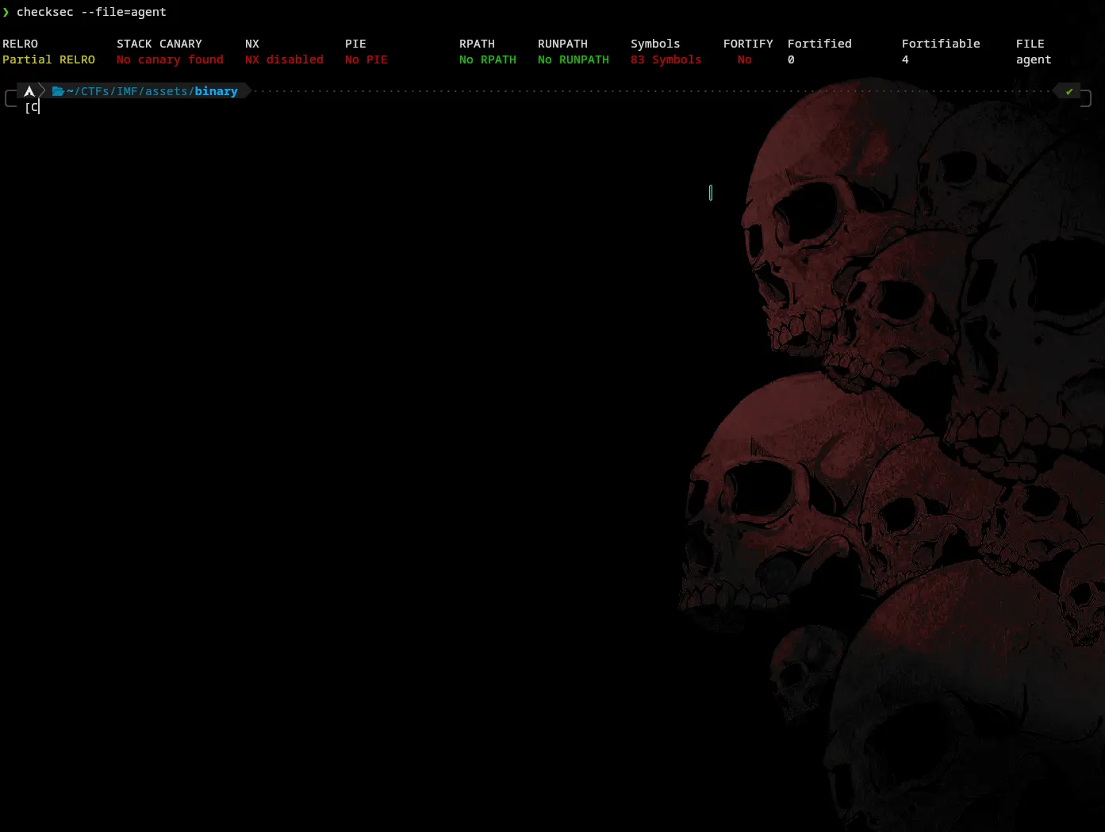Image resolution: width=1105 pixels, height=832 pixels.
Task: Click the Arch Linux logo in prompt
Action: click(29, 91)
